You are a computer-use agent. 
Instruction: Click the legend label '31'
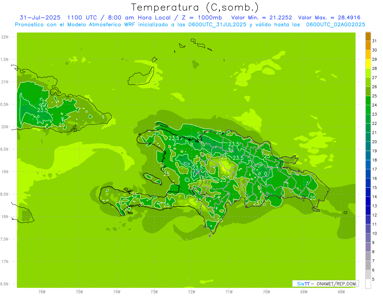coord(374,41)
